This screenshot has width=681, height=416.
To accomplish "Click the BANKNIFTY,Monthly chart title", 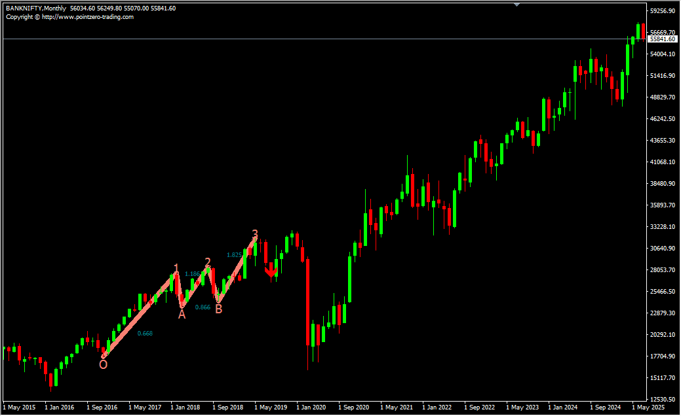I will pos(35,9).
